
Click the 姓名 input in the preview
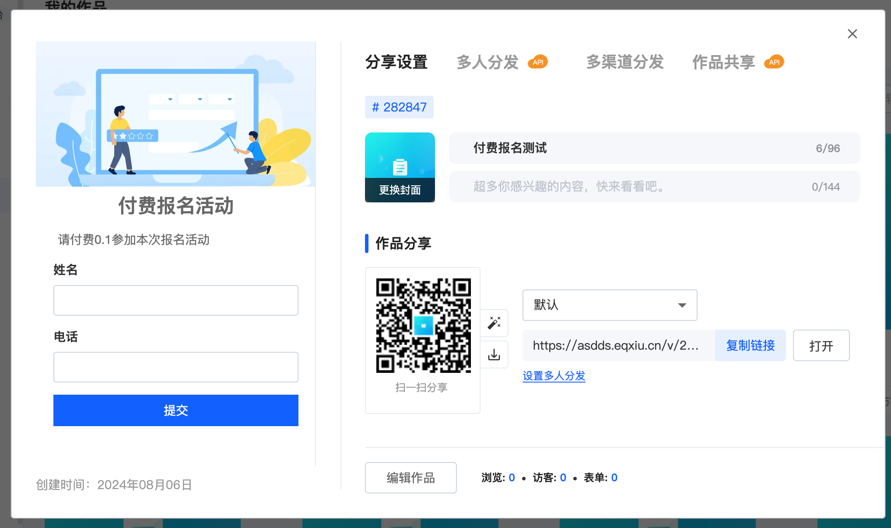[x=176, y=300]
